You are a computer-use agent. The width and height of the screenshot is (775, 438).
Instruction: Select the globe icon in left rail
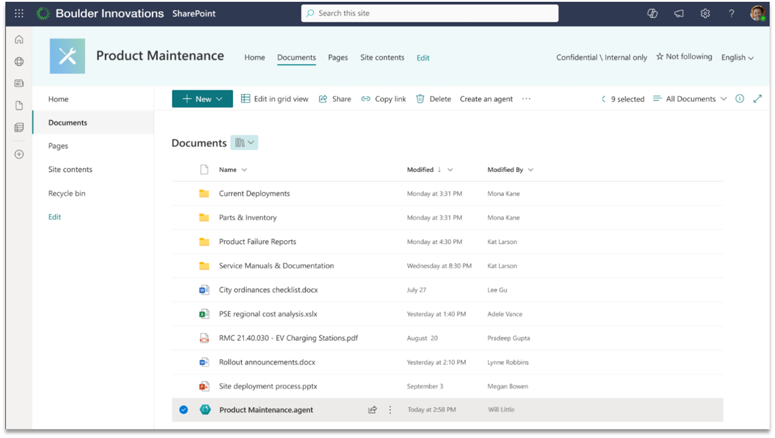point(18,61)
